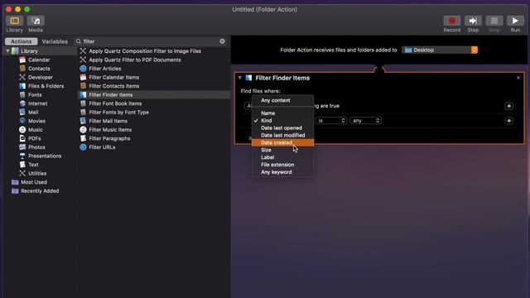Choose Date last modified menu item
Viewport: 530px width, 298px height.
282,136
